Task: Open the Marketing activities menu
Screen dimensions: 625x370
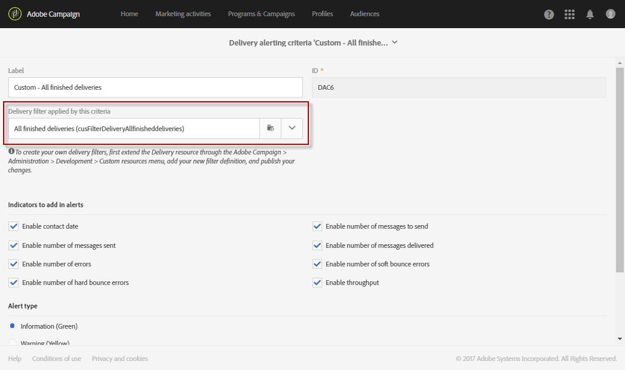Action: click(x=183, y=14)
